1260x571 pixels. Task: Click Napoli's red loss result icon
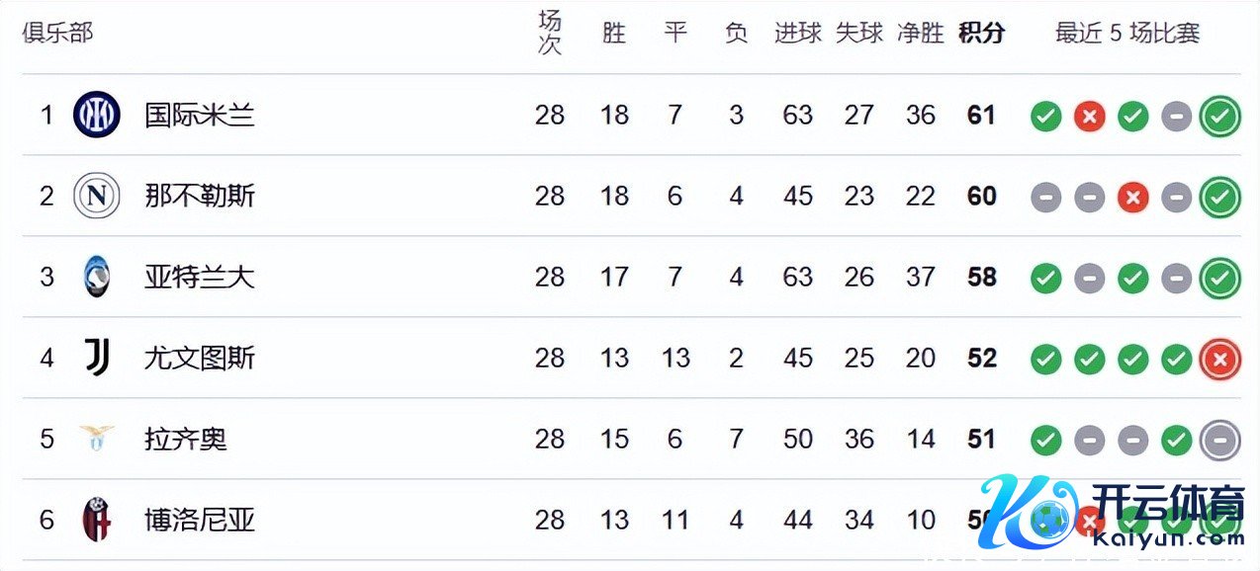point(1132,198)
